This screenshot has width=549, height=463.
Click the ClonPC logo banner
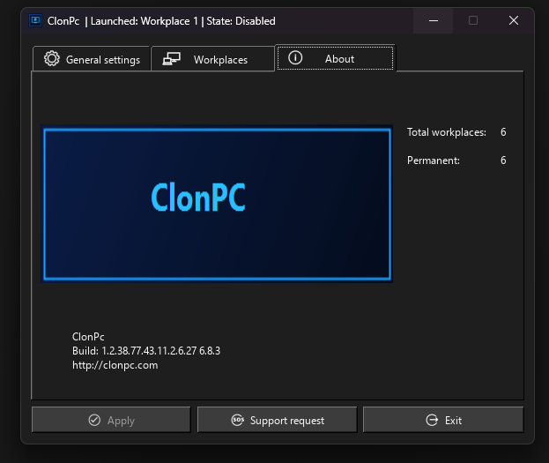217,204
